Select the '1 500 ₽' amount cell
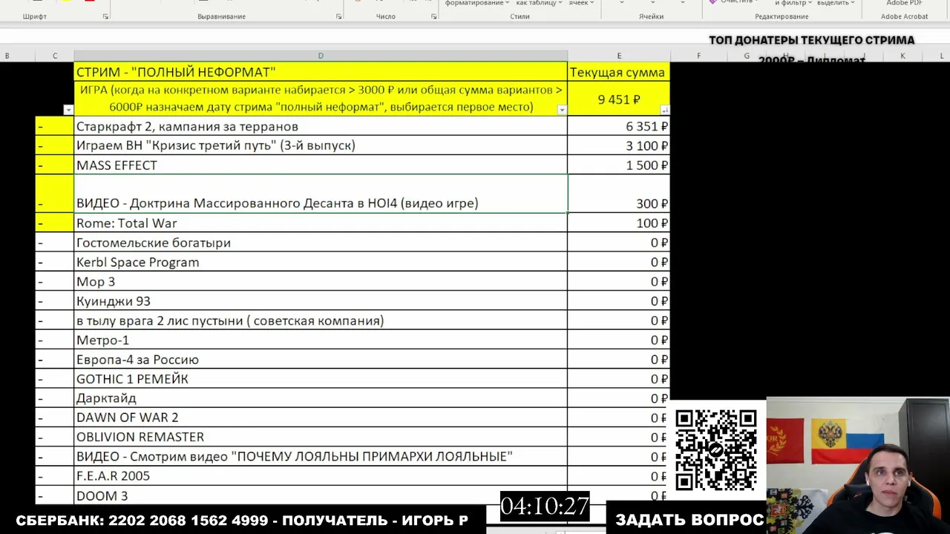This screenshot has height=534, width=950. point(619,165)
